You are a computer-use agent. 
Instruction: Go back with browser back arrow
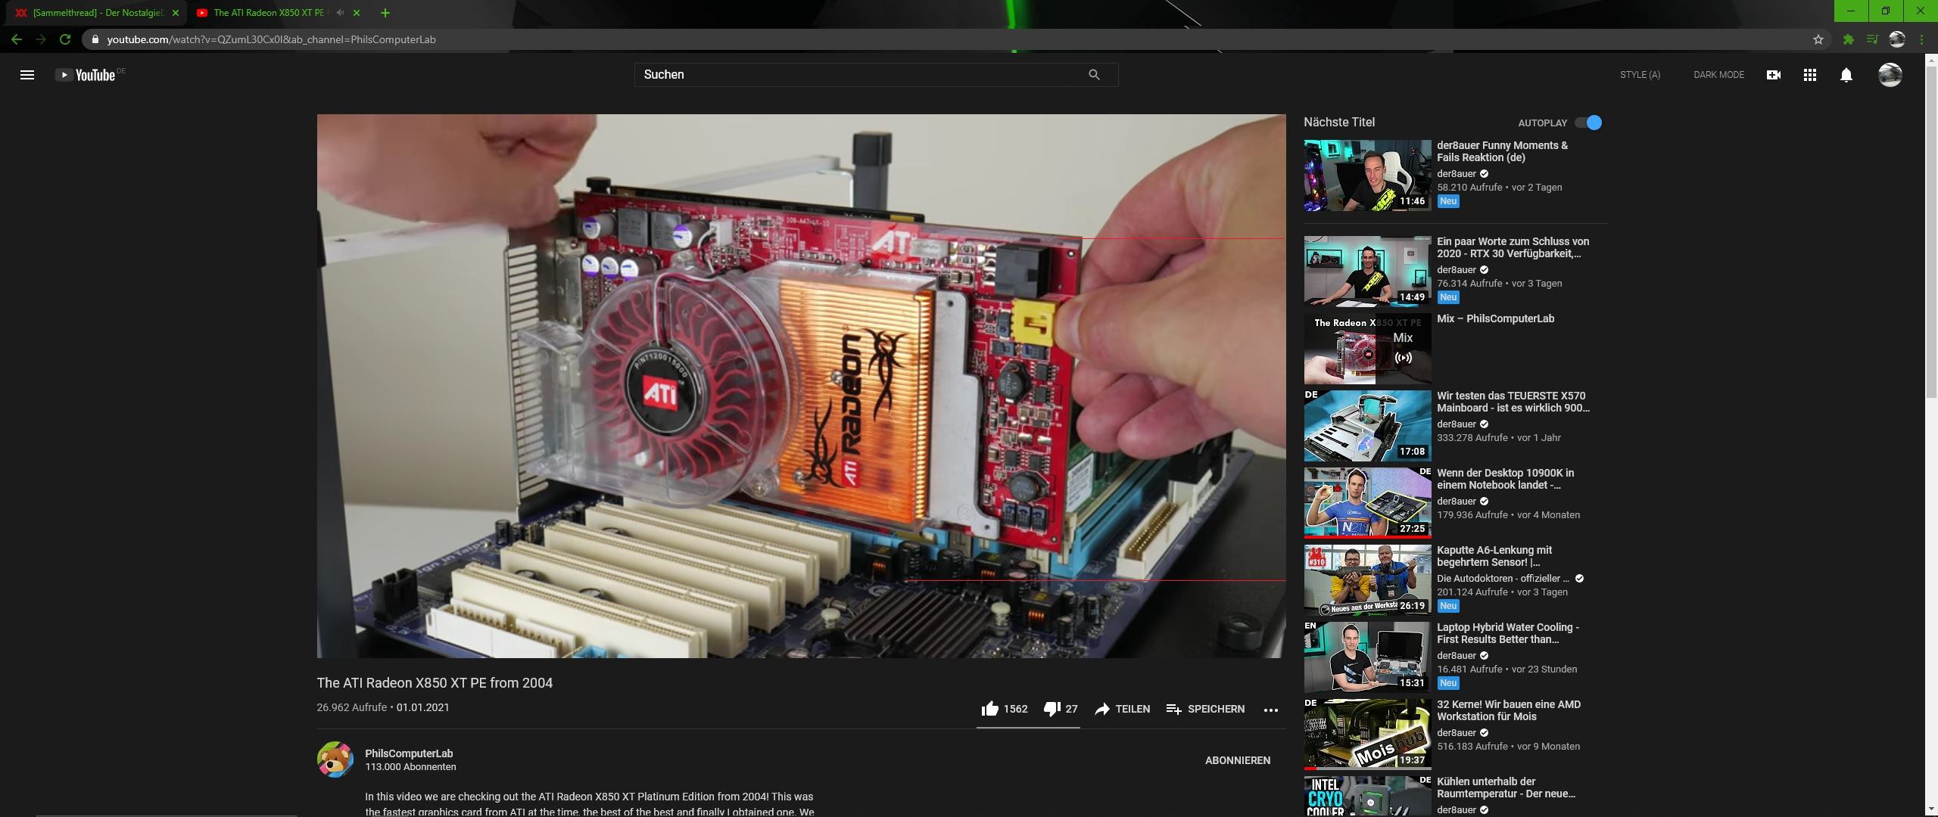17,39
